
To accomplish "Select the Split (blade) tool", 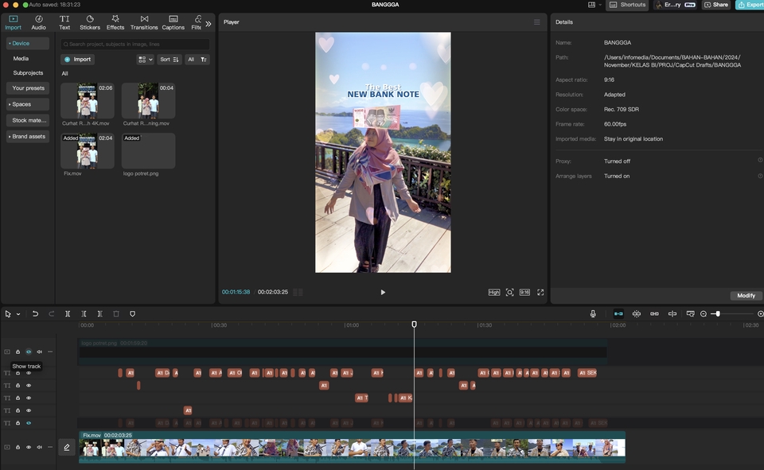I will pos(68,313).
